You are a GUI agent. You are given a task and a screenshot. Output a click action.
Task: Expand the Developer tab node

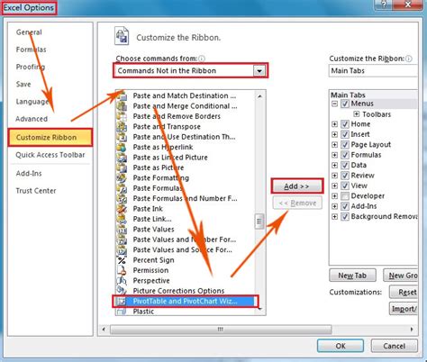point(334,196)
